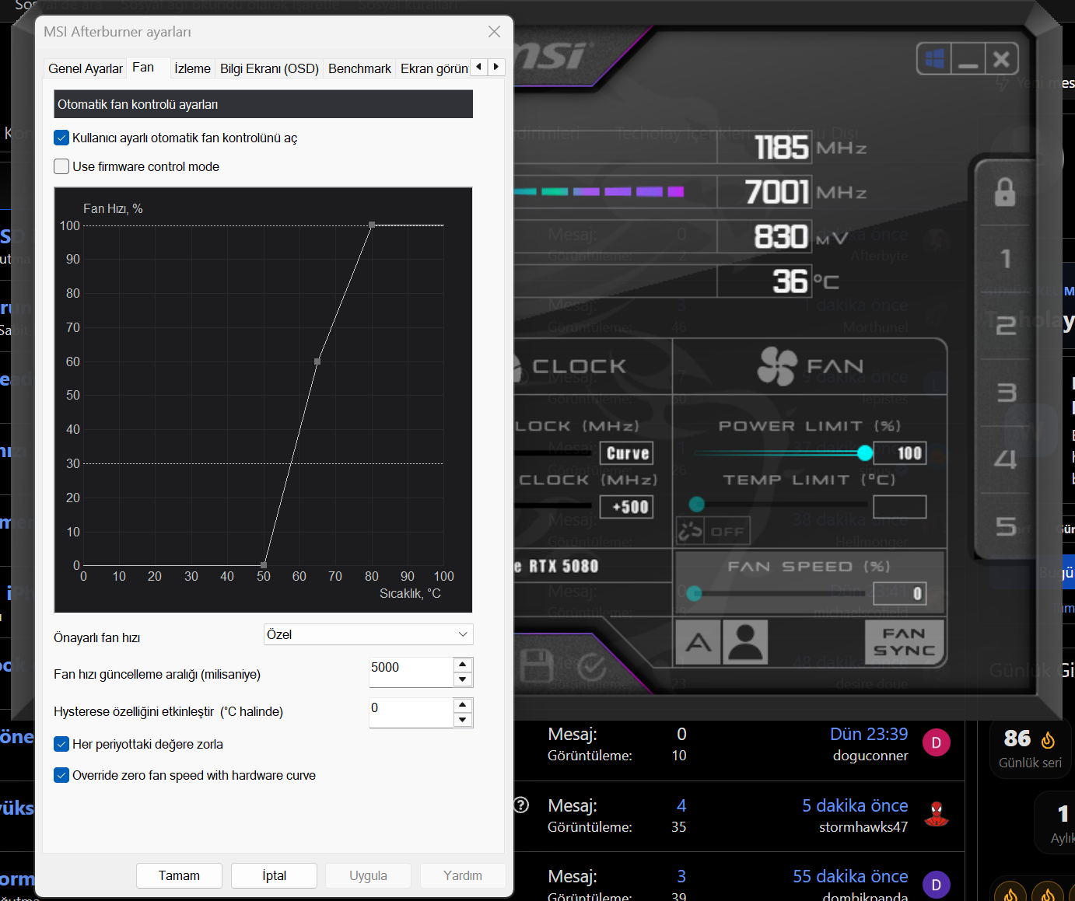Click the Fan Speed value box in Afterburner

(900, 594)
